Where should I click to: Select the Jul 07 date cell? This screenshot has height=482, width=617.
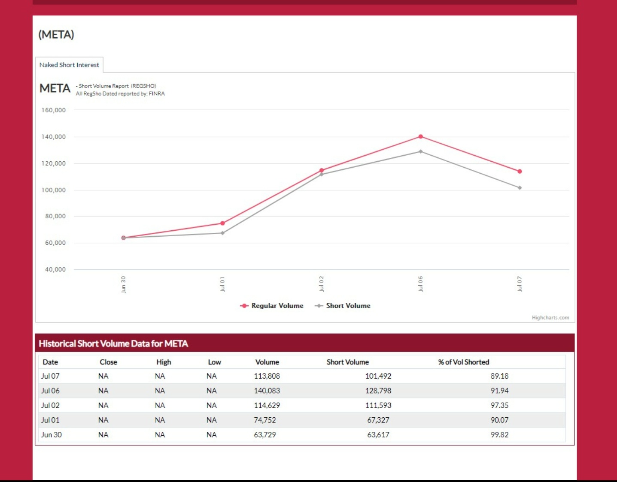pos(50,376)
